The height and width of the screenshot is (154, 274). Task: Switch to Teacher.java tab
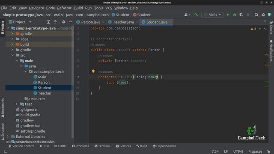pyautogui.click(x=123, y=22)
